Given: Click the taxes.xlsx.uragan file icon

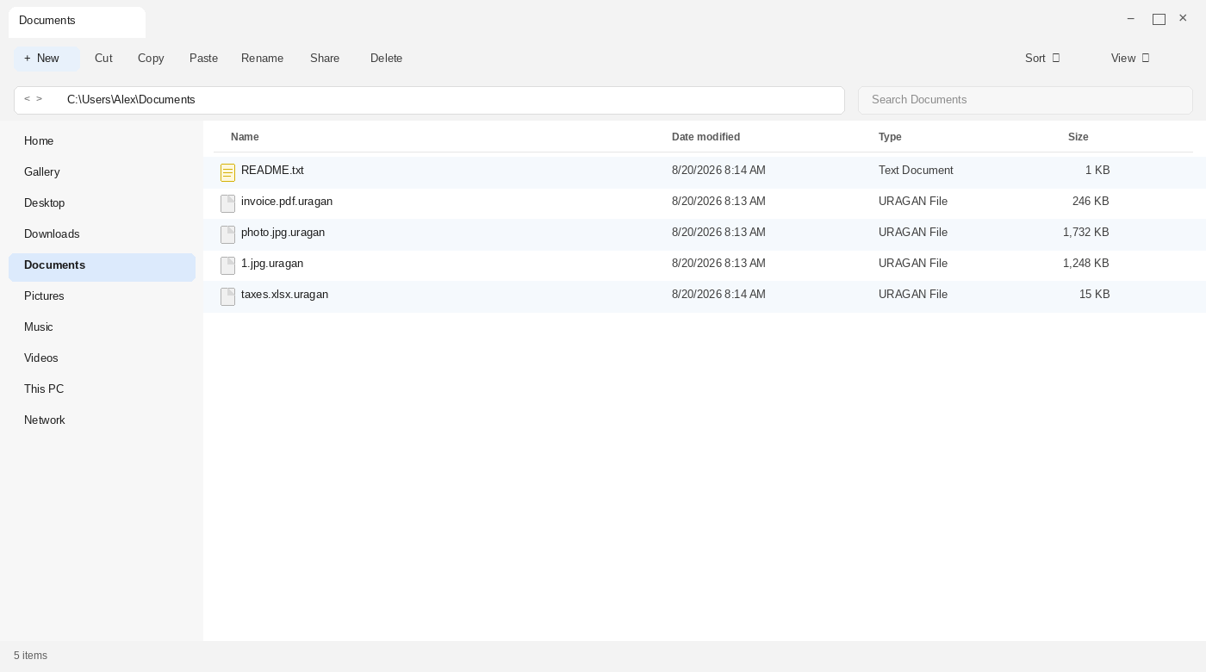Looking at the screenshot, I should pyautogui.click(x=227, y=296).
